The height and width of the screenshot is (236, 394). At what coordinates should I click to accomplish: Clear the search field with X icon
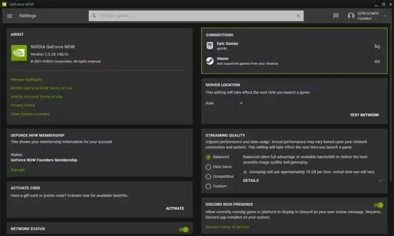click(x=298, y=16)
